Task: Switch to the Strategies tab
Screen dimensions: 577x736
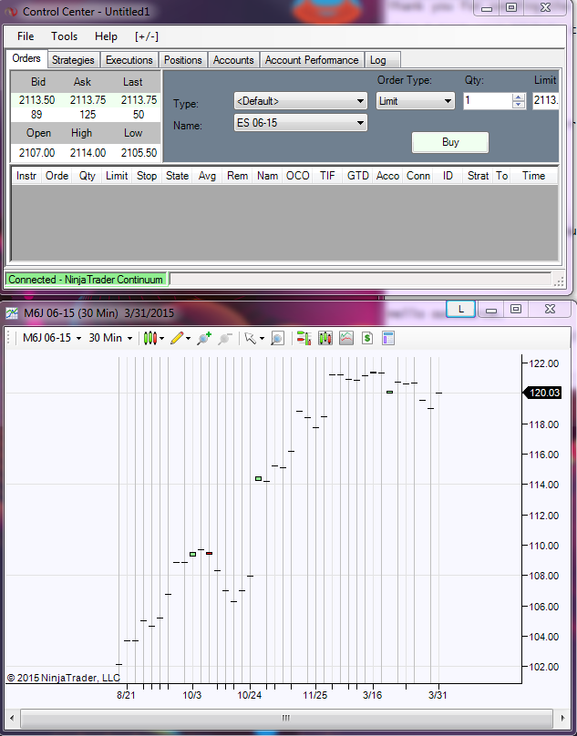Action: tap(73, 60)
